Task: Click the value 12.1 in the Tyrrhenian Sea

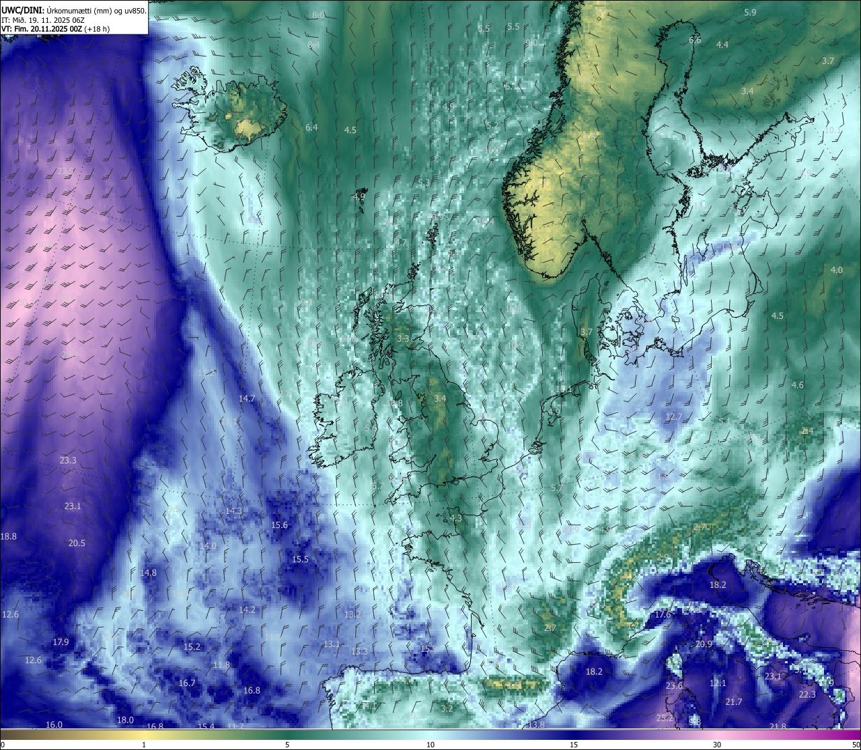Action: 718,683
